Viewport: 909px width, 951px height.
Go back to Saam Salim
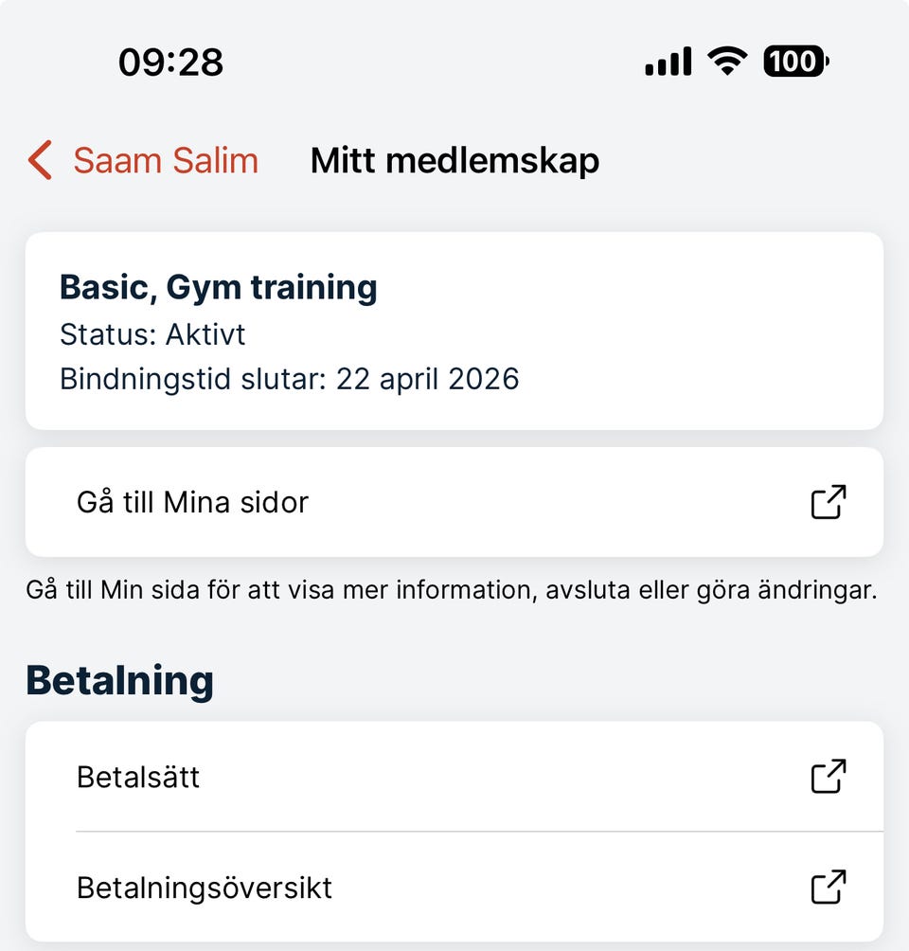pos(166,160)
